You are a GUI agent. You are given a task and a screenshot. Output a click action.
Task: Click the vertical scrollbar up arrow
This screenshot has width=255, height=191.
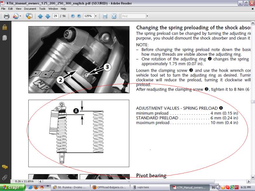[x=253, y=23]
